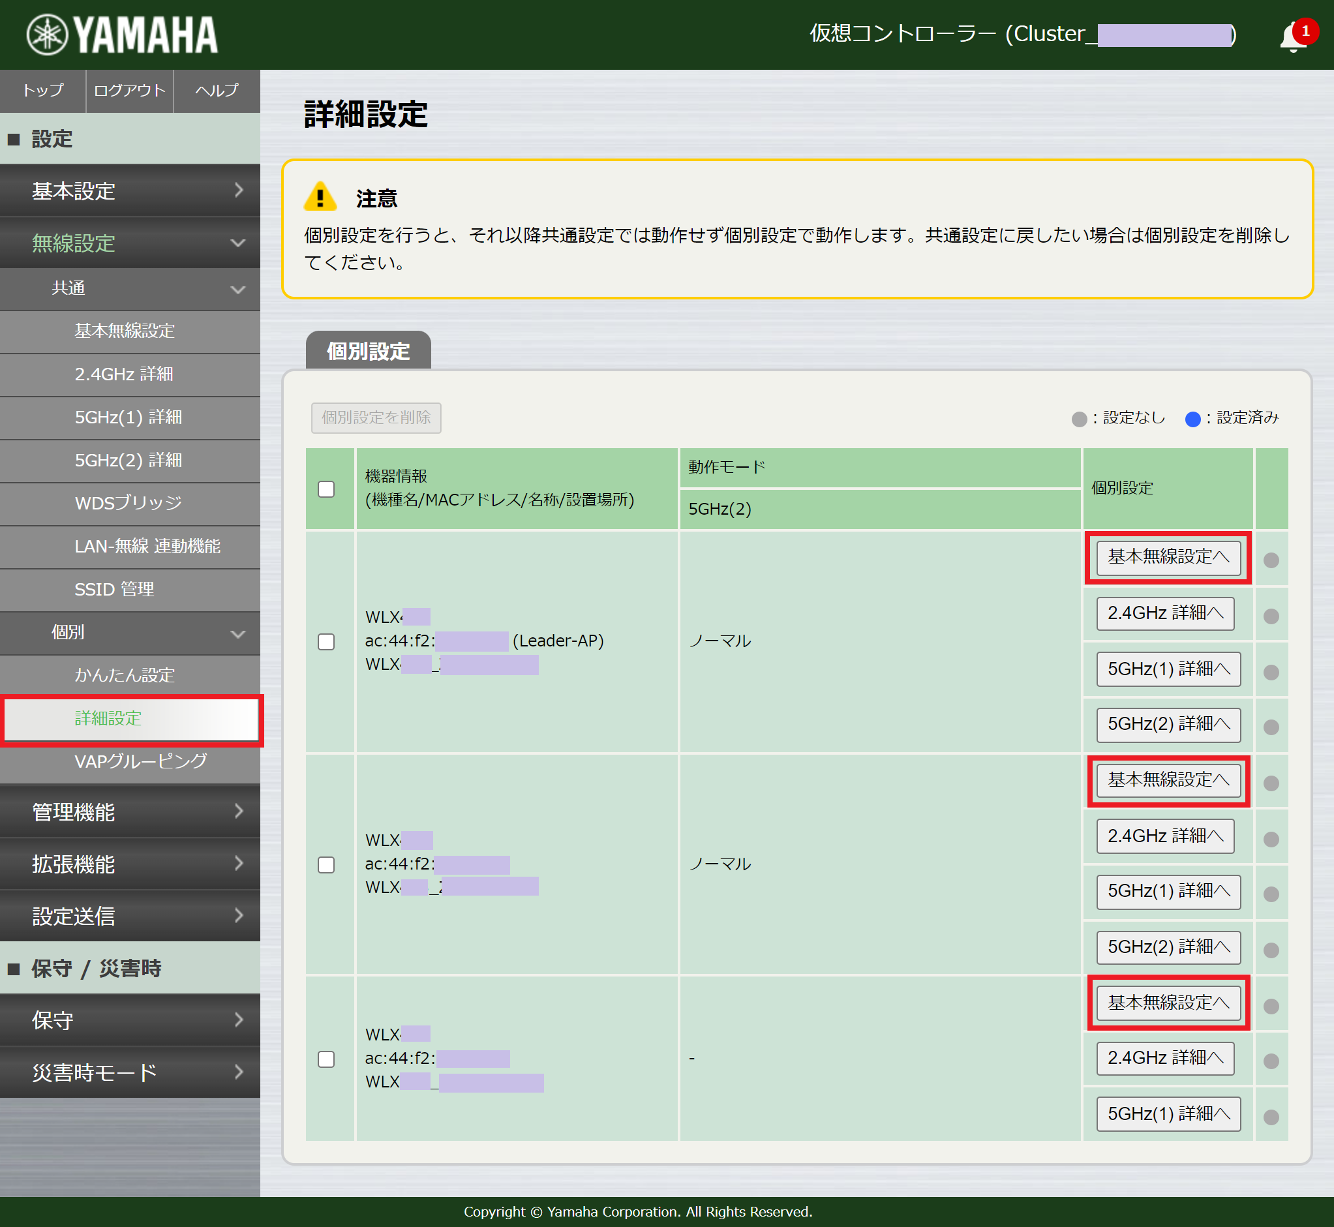Open the notification bell alerts

coord(1292,35)
